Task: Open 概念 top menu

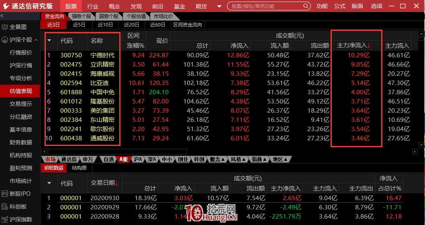Action: [114, 6]
